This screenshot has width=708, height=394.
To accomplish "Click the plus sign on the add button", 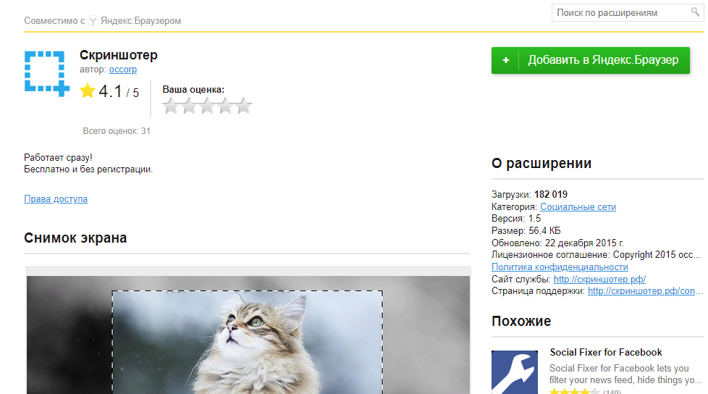I will pyautogui.click(x=506, y=60).
